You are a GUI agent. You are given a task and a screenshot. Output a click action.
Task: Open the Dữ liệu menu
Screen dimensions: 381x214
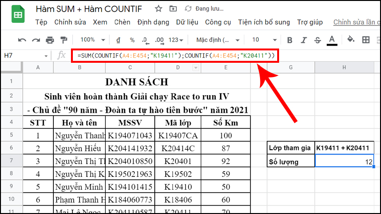(187, 22)
